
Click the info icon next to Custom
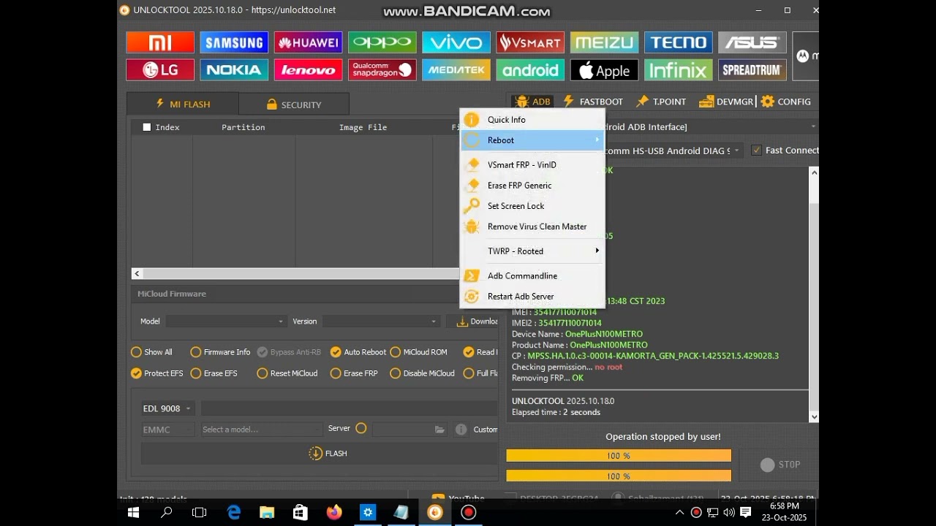[461, 430]
